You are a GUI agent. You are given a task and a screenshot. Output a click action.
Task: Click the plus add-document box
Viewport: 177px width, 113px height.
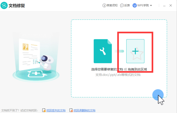(135, 51)
